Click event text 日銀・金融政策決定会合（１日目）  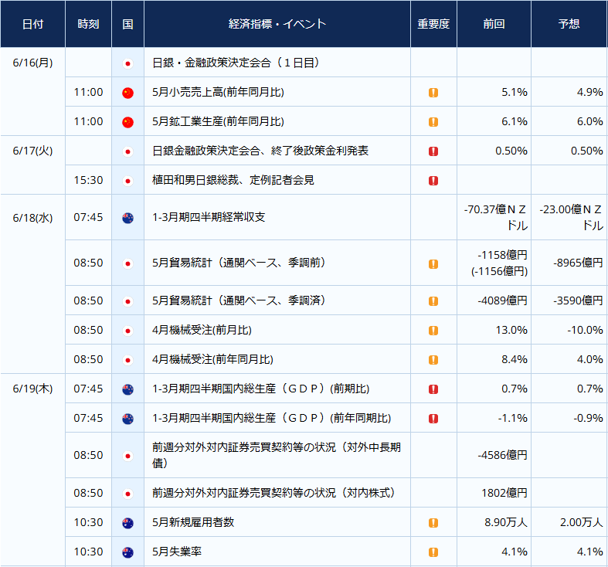coord(236,63)
